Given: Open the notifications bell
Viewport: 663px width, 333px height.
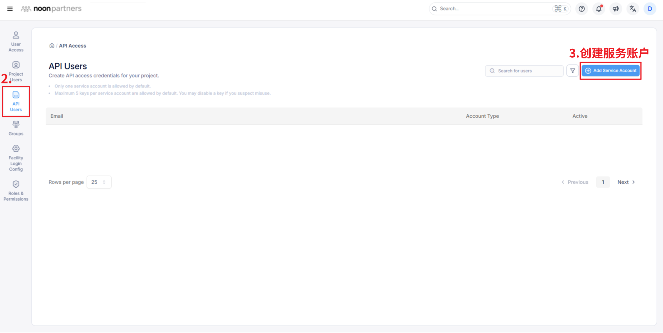Looking at the screenshot, I should click(x=598, y=9).
